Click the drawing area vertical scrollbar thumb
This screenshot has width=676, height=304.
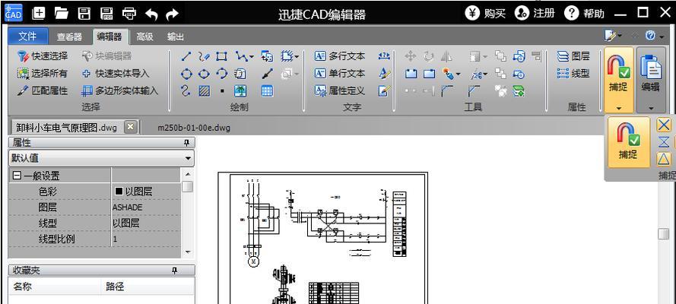point(664,233)
